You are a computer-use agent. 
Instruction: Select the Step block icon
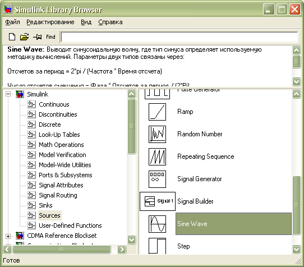(157, 246)
